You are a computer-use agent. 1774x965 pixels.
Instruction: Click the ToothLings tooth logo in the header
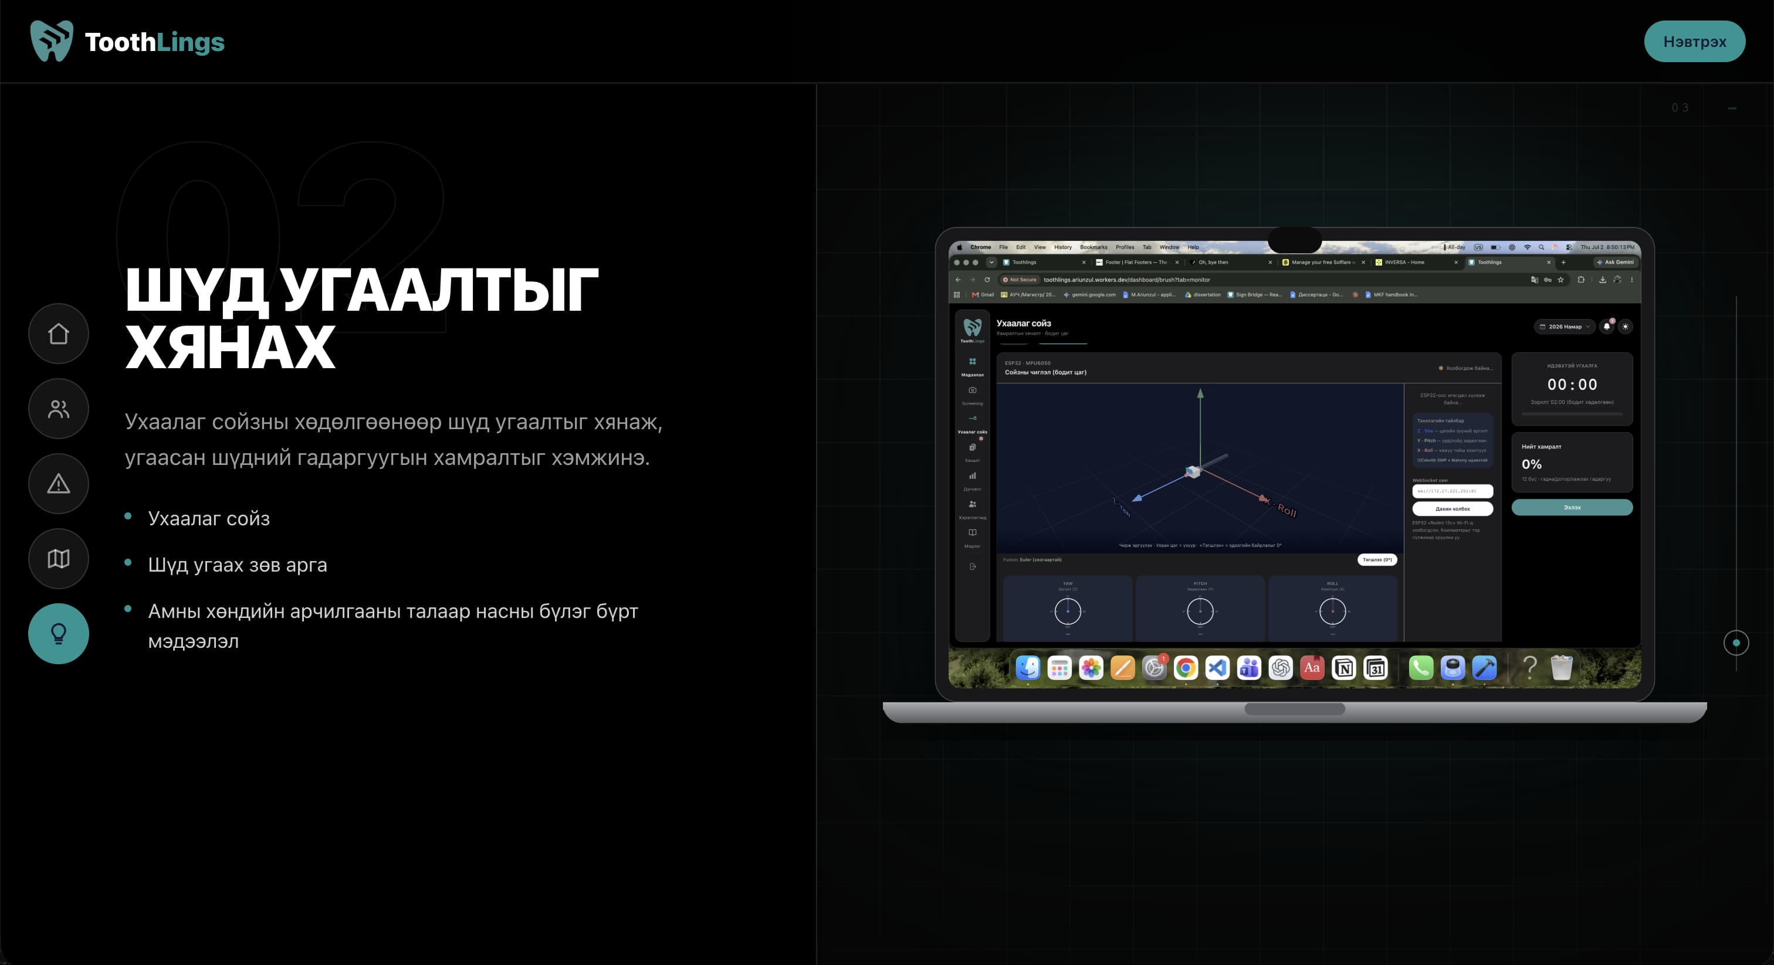(x=52, y=41)
